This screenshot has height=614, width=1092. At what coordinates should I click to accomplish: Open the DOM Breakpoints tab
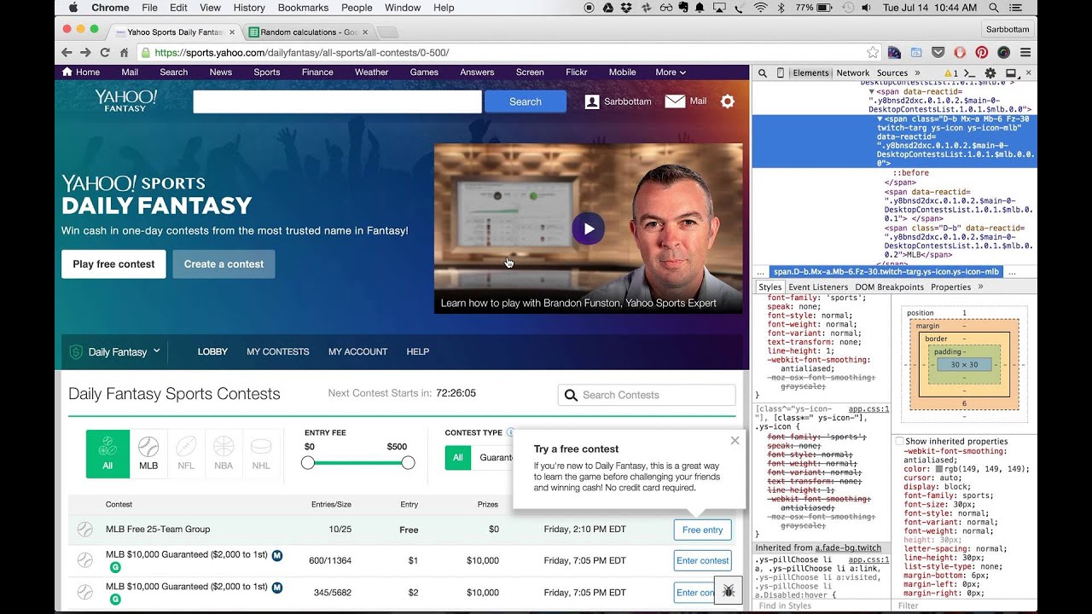pos(889,287)
